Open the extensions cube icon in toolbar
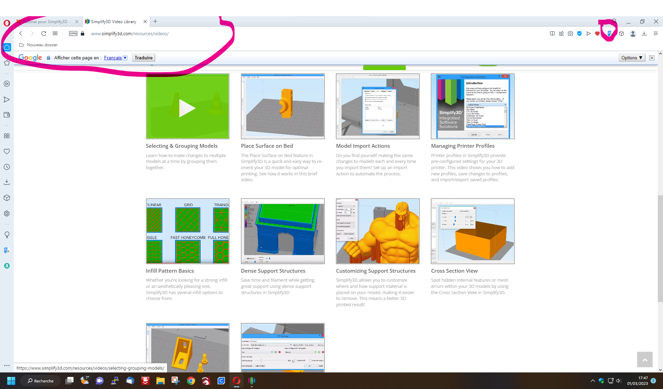Viewport: 663px width, 389px height. pos(621,33)
